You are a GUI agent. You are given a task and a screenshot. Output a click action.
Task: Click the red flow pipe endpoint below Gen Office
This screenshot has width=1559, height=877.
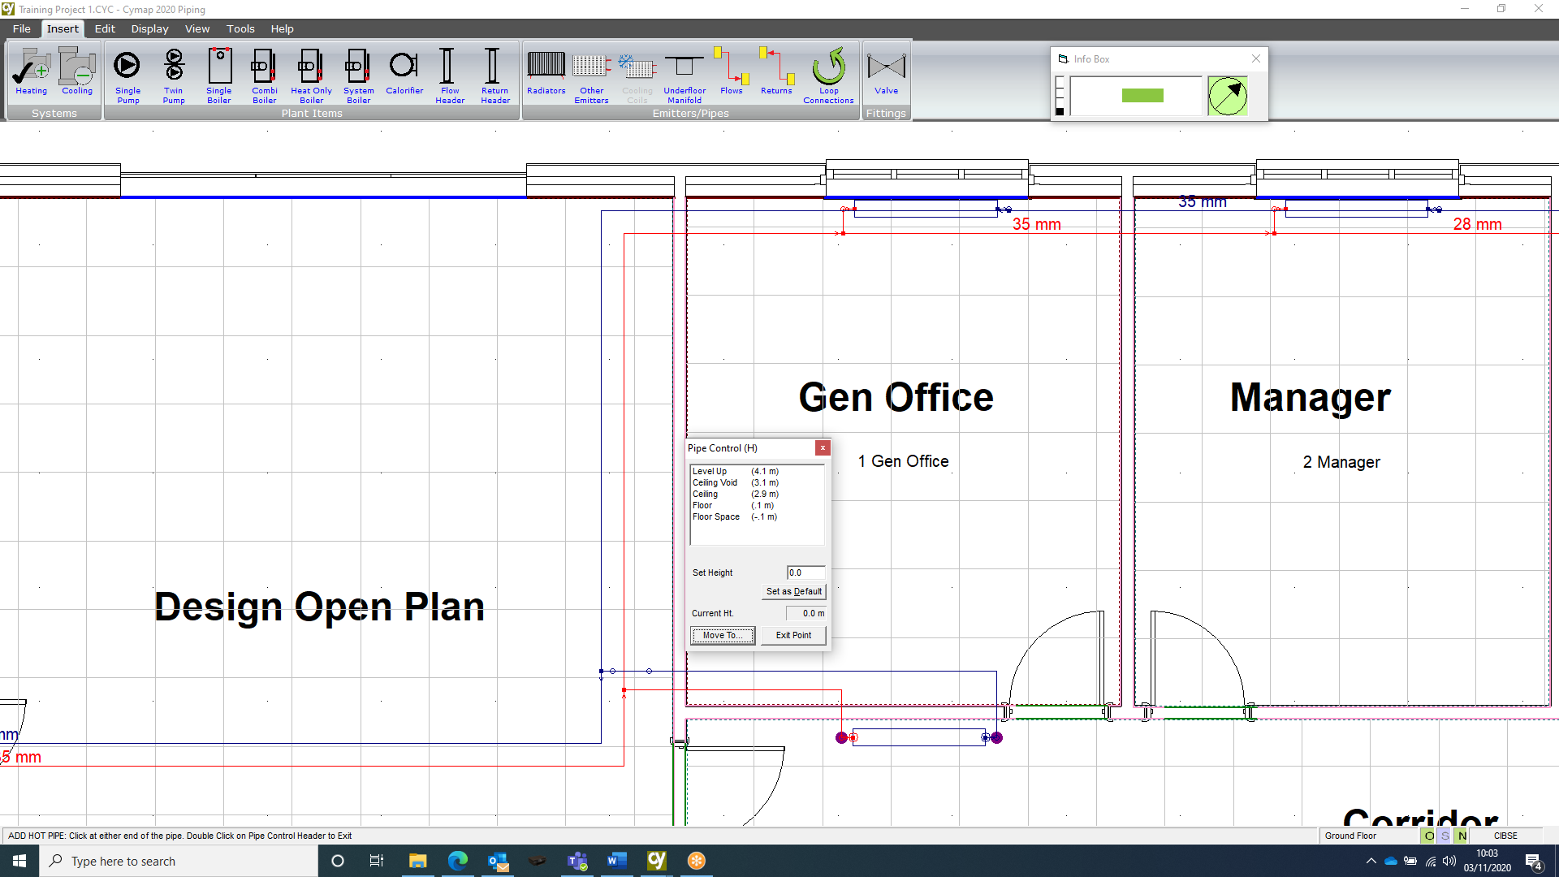(842, 737)
